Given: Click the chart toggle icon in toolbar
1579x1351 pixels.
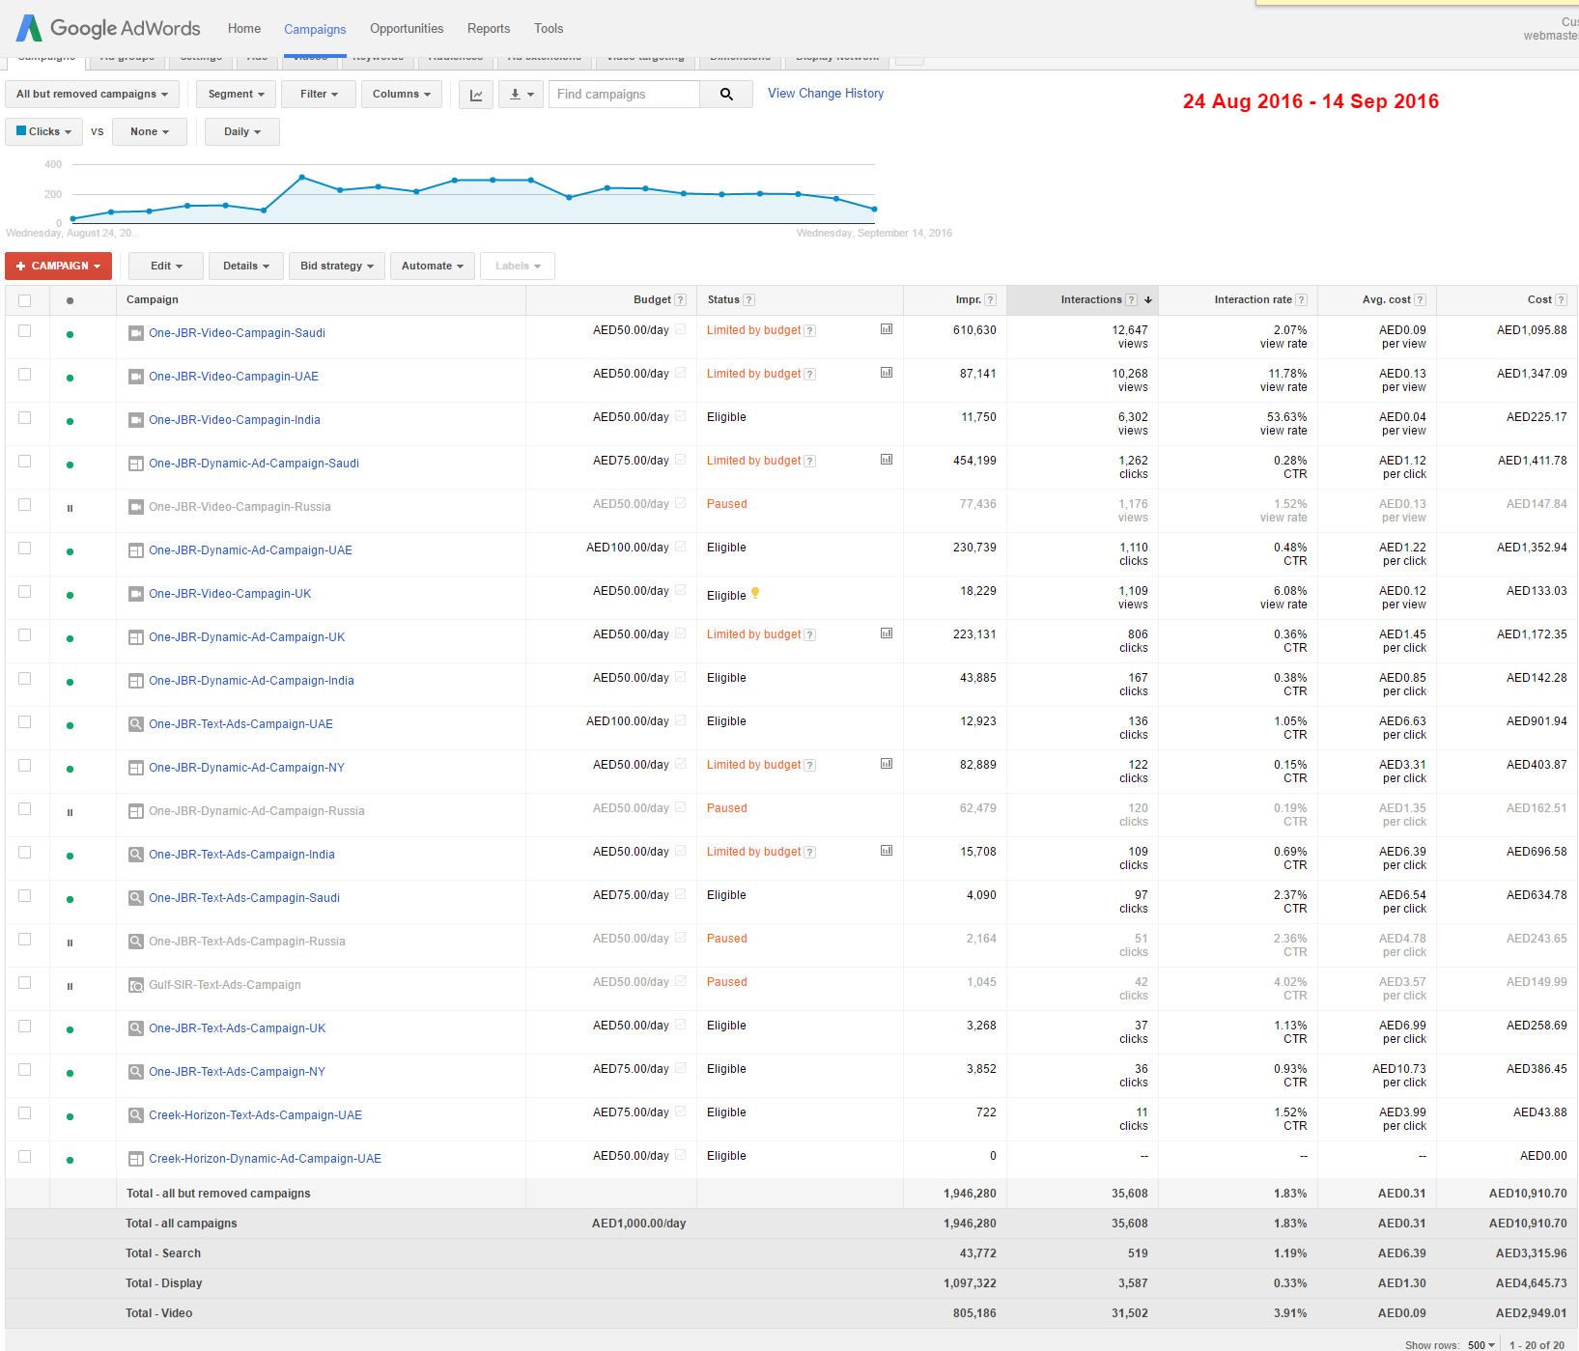Looking at the screenshot, I should click(476, 95).
